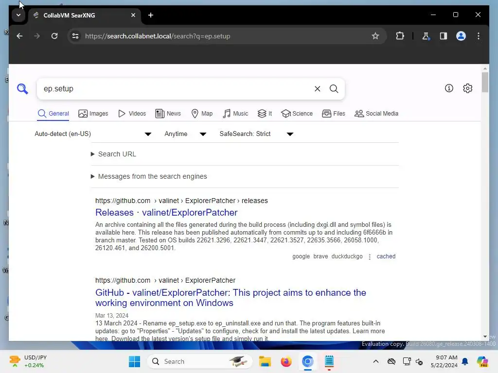Viewport: 498px width, 373px height.
Task: Open Chrome three-dot menu
Action: (x=479, y=36)
